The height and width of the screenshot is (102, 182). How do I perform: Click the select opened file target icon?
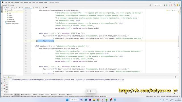12,8
